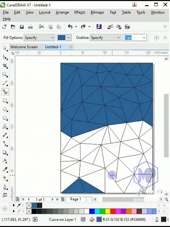Click the Print icon
Viewport: 170px width, 227px height.
pyautogui.click(x=30, y=27)
